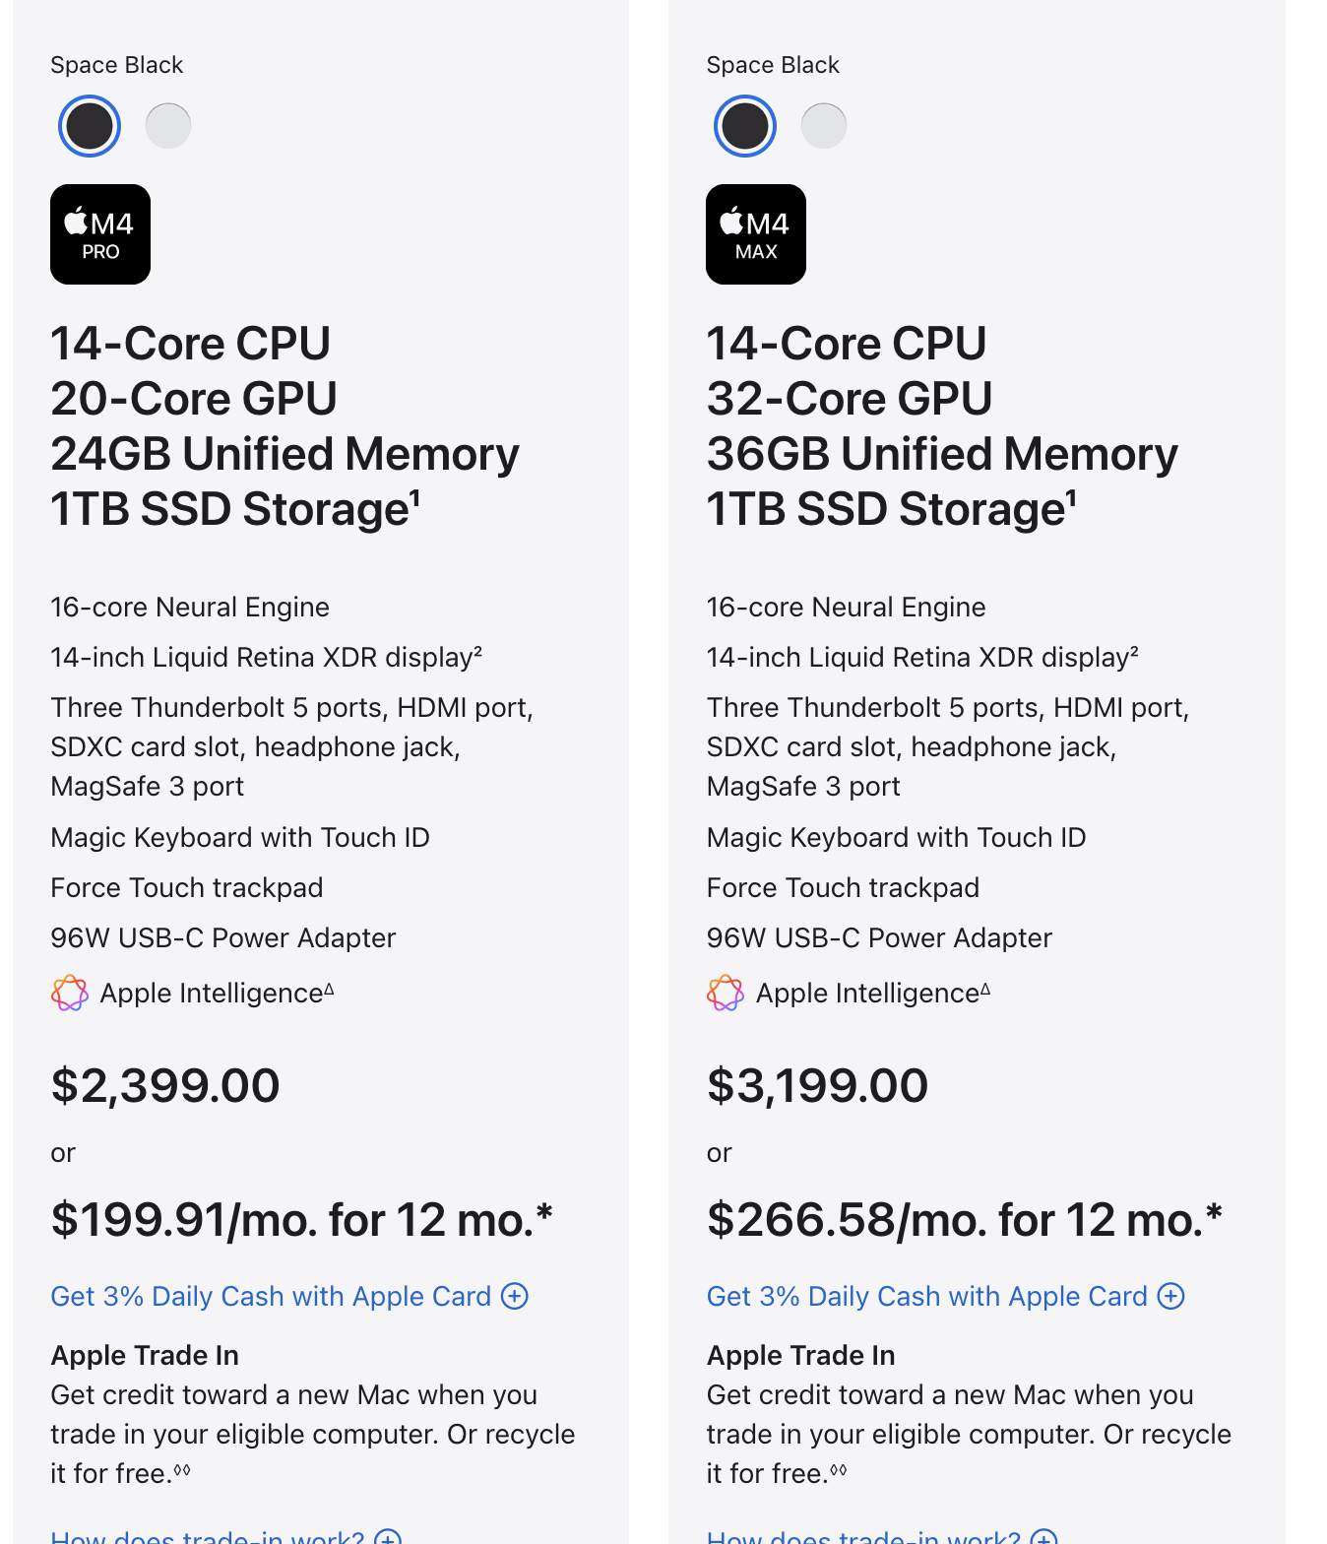Image resolution: width=1327 pixels, height=1544 pixels.
Task: Select Space Black color for M4 Max model
Action: 745,126
